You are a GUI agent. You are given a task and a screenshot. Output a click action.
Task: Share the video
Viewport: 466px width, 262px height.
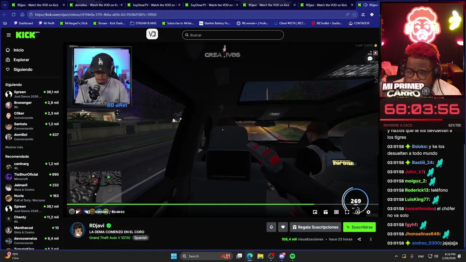[359, 239]
